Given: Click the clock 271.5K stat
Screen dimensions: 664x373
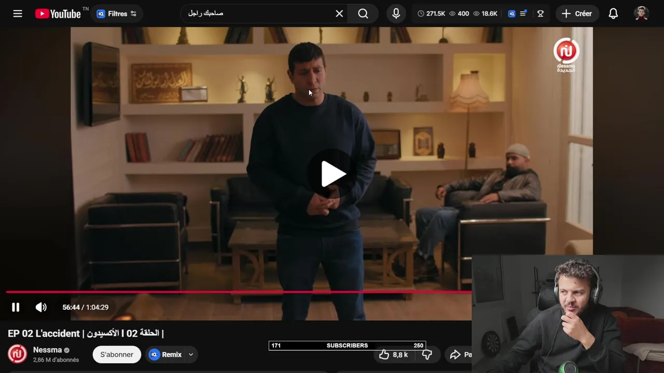Looking at the screenshot, I should pos(431,13).
